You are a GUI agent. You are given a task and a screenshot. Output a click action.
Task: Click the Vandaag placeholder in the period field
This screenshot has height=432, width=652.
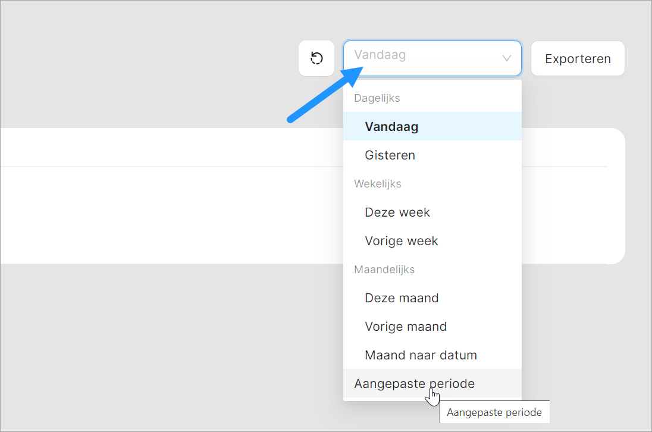380,55
